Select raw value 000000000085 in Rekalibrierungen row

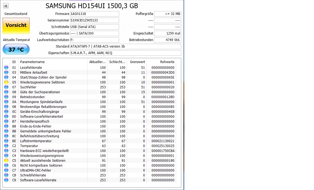point(163,107)
